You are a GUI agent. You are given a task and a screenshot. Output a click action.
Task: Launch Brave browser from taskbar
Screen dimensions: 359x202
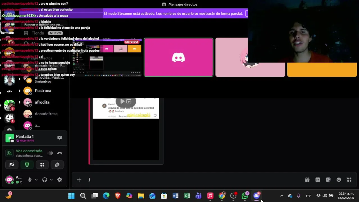(118, 196)
